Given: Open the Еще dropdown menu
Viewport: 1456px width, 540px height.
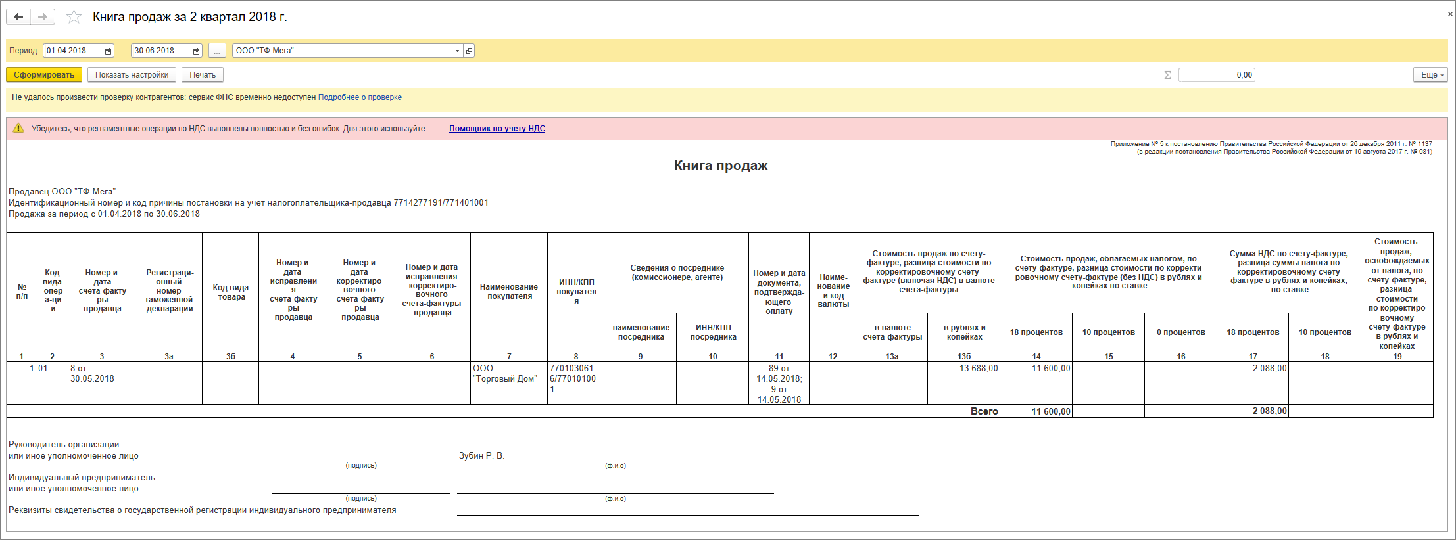Looking at the screenshot, I should point(1431,75).
